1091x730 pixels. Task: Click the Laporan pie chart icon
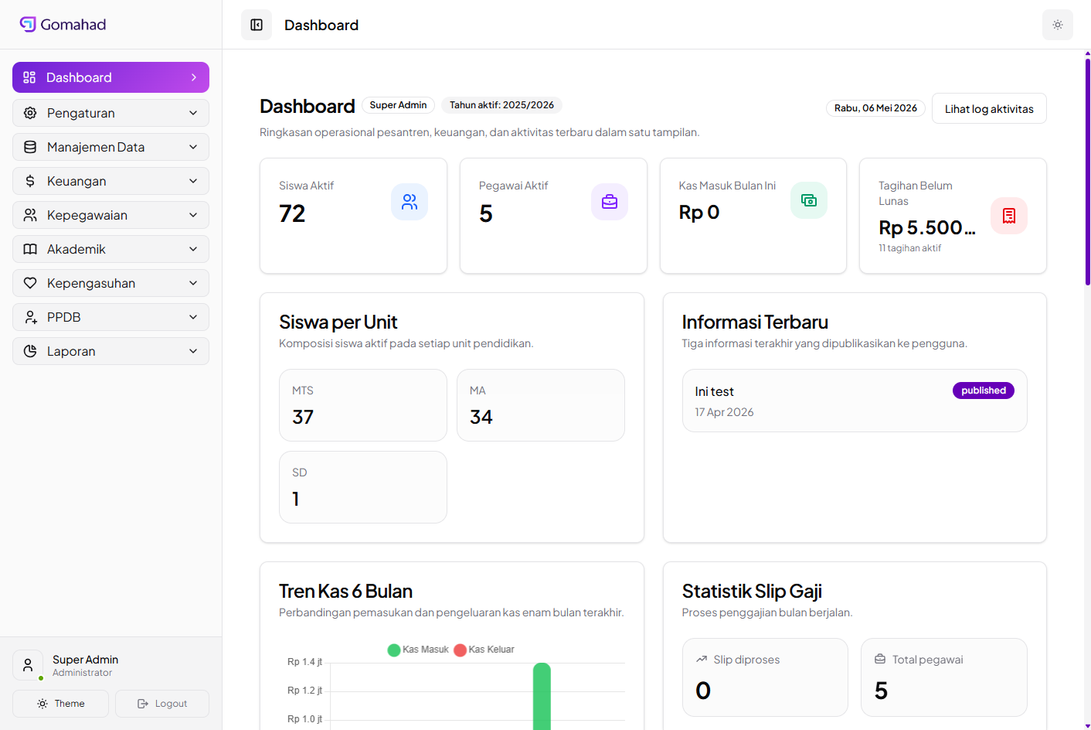30,351
